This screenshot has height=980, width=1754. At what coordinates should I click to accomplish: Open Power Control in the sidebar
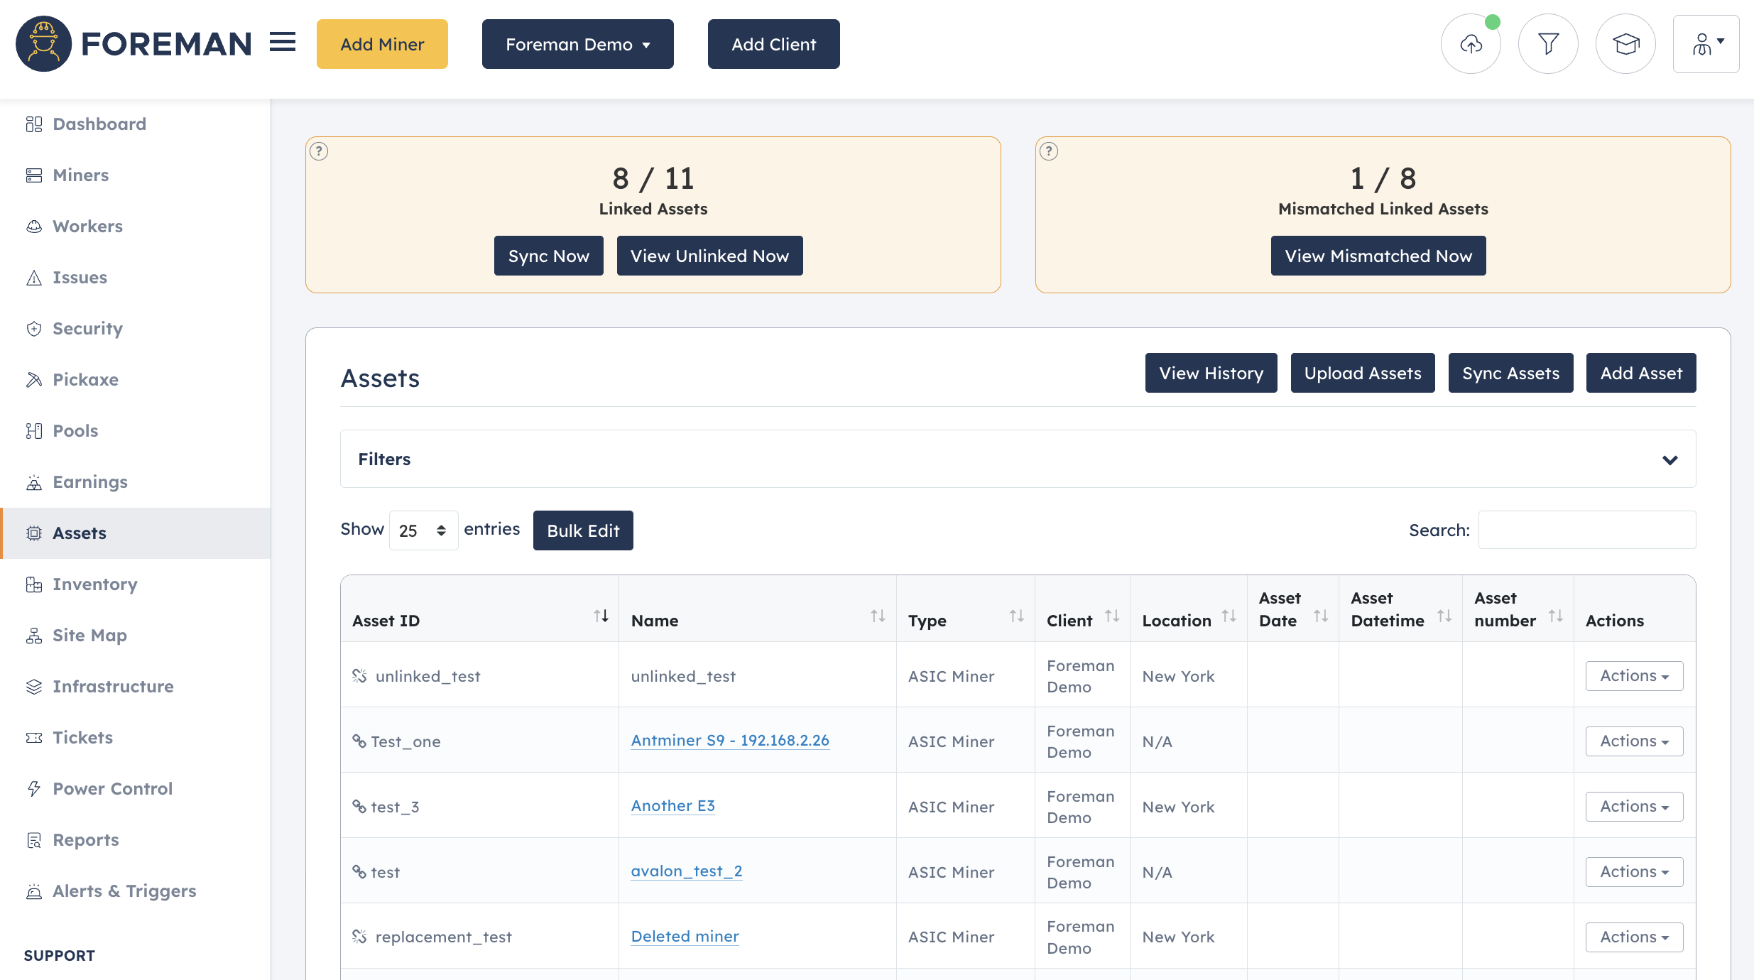[x=135, y=789]
